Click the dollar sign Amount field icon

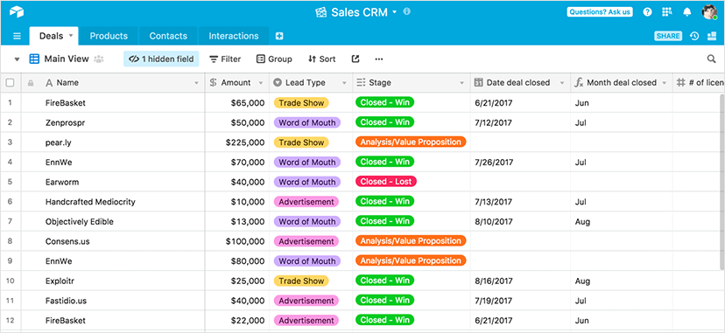(x=213, y=82)
